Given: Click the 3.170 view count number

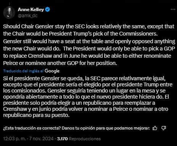Looking at the screenshot, I should (x=62, y=139).
